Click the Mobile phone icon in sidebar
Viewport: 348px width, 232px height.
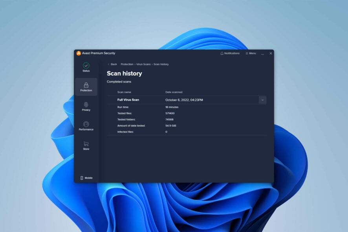click(x=82, y=178)
